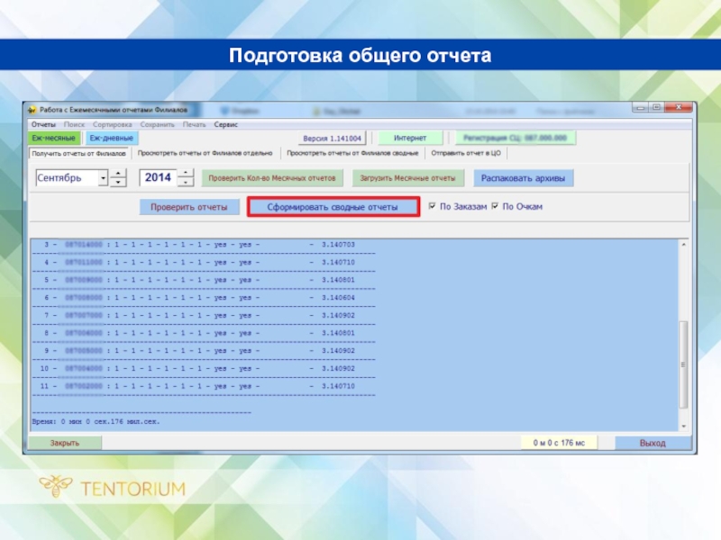Toggle the По Очкам checkbox
Viewport: 721px width, 540px height.
(495, 207)
